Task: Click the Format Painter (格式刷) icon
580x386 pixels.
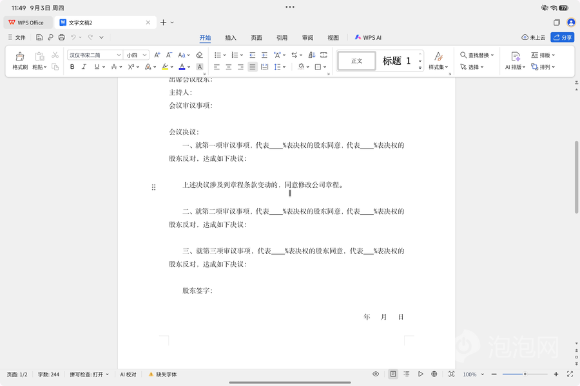Action: [20, 60]
